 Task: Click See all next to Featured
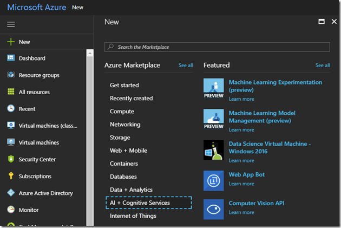[323, 66]
